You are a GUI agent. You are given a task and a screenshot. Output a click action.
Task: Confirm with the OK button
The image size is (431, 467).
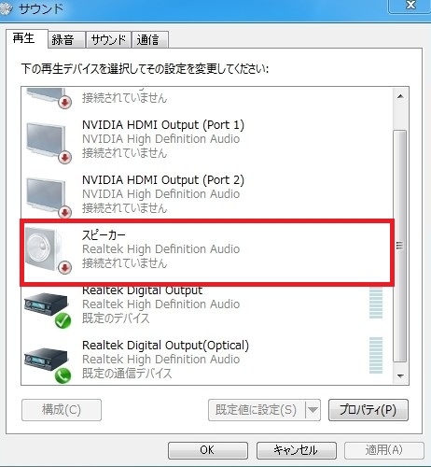[208, 450]
